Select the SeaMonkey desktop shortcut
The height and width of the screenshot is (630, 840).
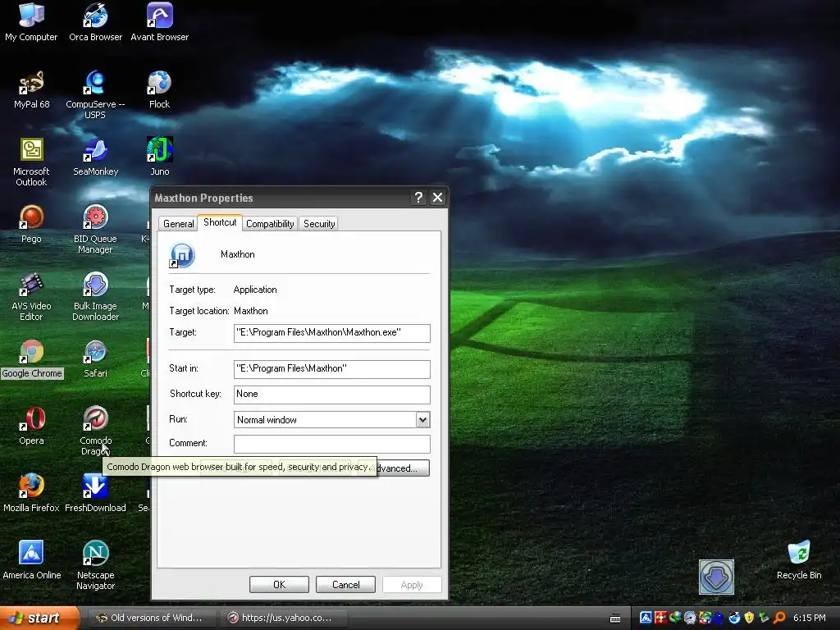[x=95, y=157]
